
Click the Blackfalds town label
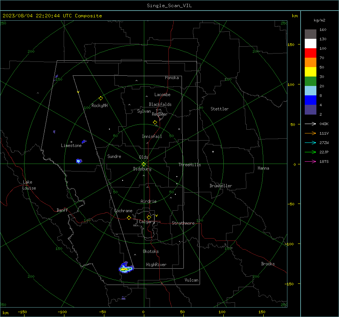(x=160, y=104)
